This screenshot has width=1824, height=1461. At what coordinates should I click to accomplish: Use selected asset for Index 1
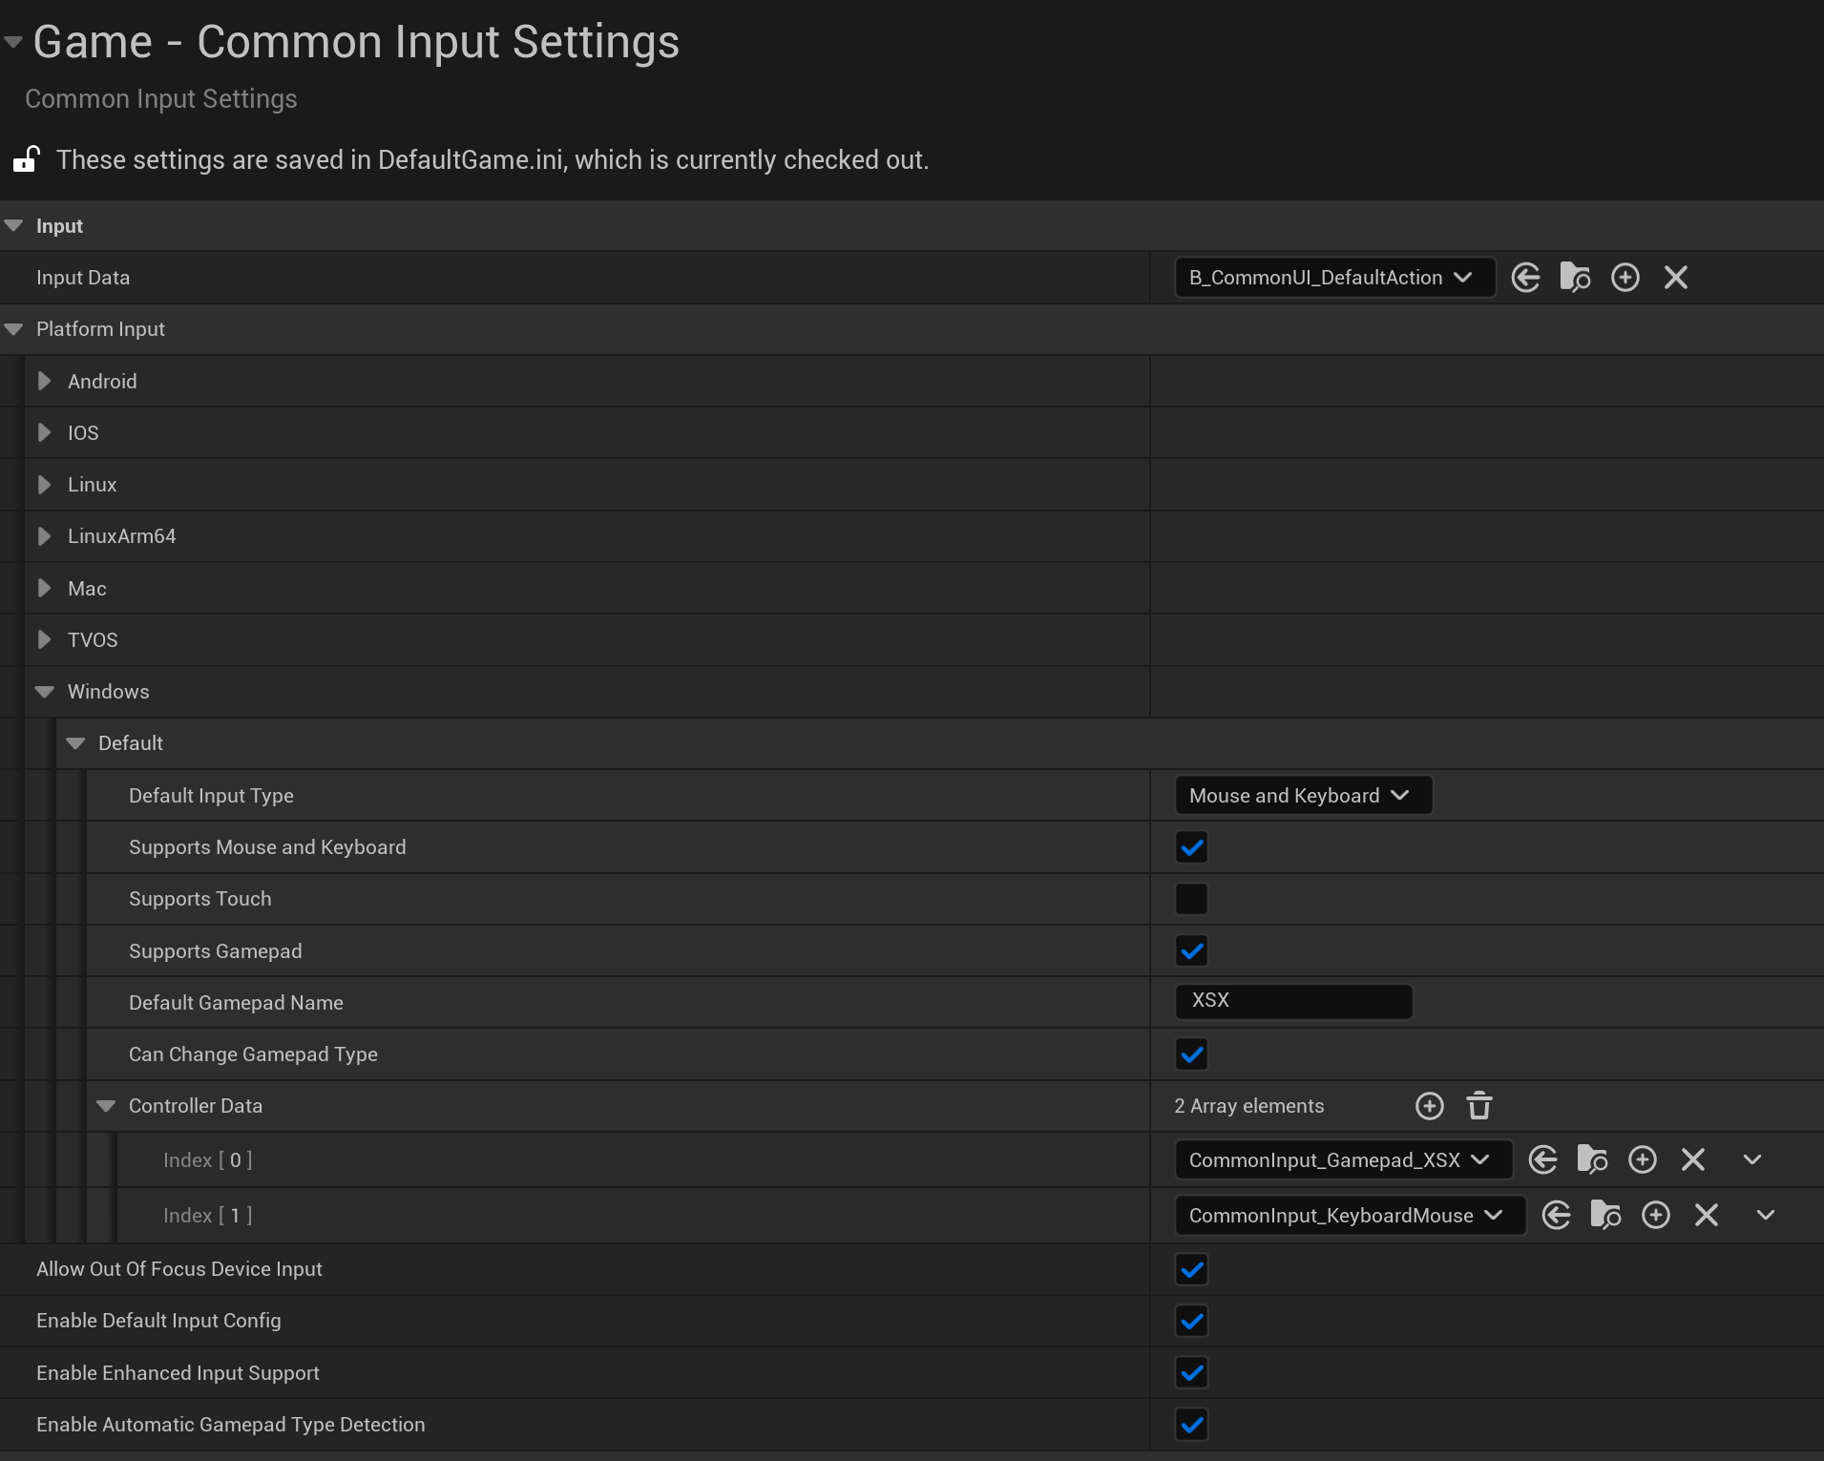(1556, 1216)
